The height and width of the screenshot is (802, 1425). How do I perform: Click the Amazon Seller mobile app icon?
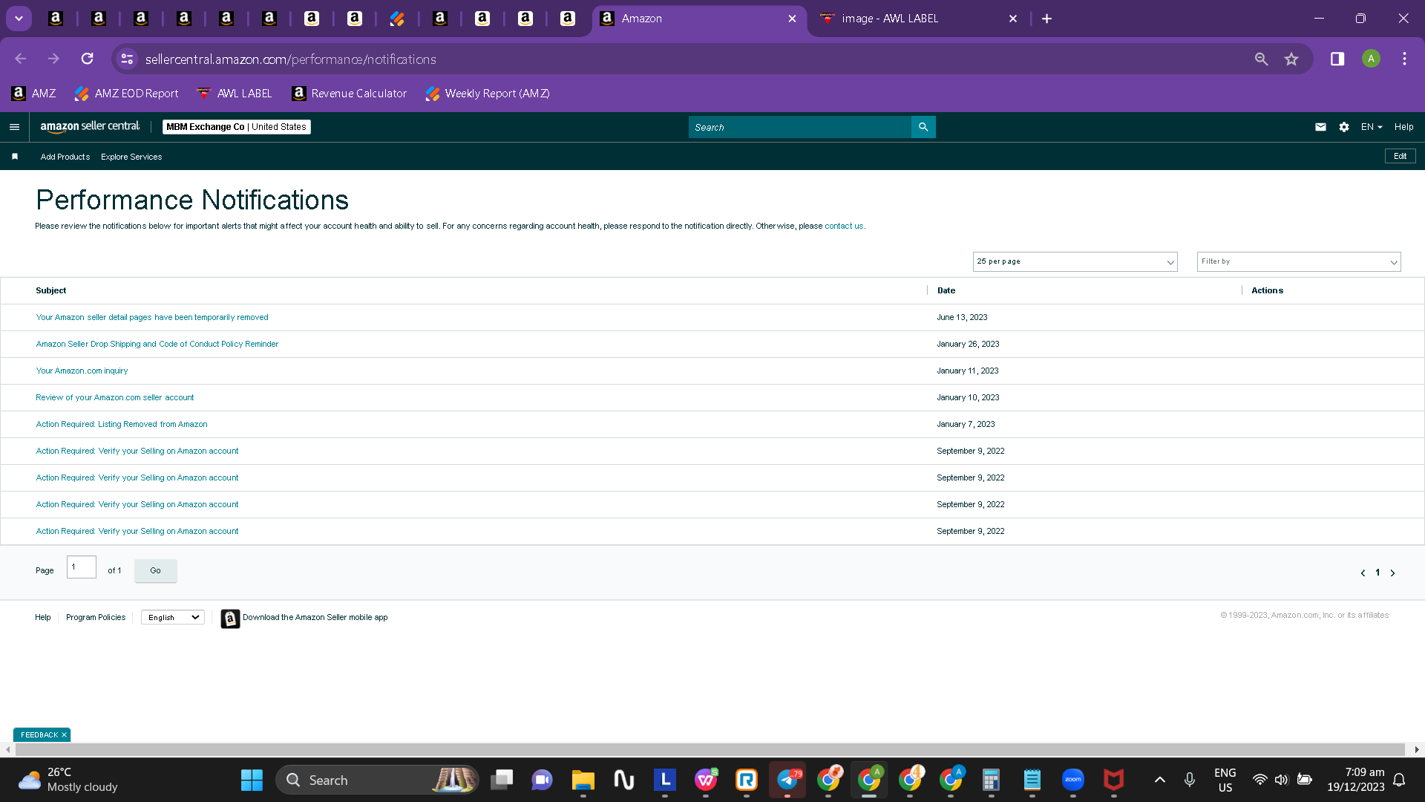click(230, 618)
